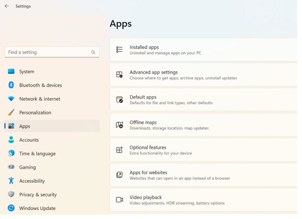Open Gaming settings section
The height and width of the screenshot is (219, 302).
point(27,167)
